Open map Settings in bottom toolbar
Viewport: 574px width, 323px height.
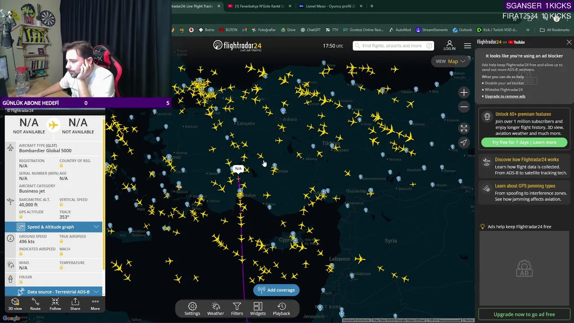click(x=192, y=309)
